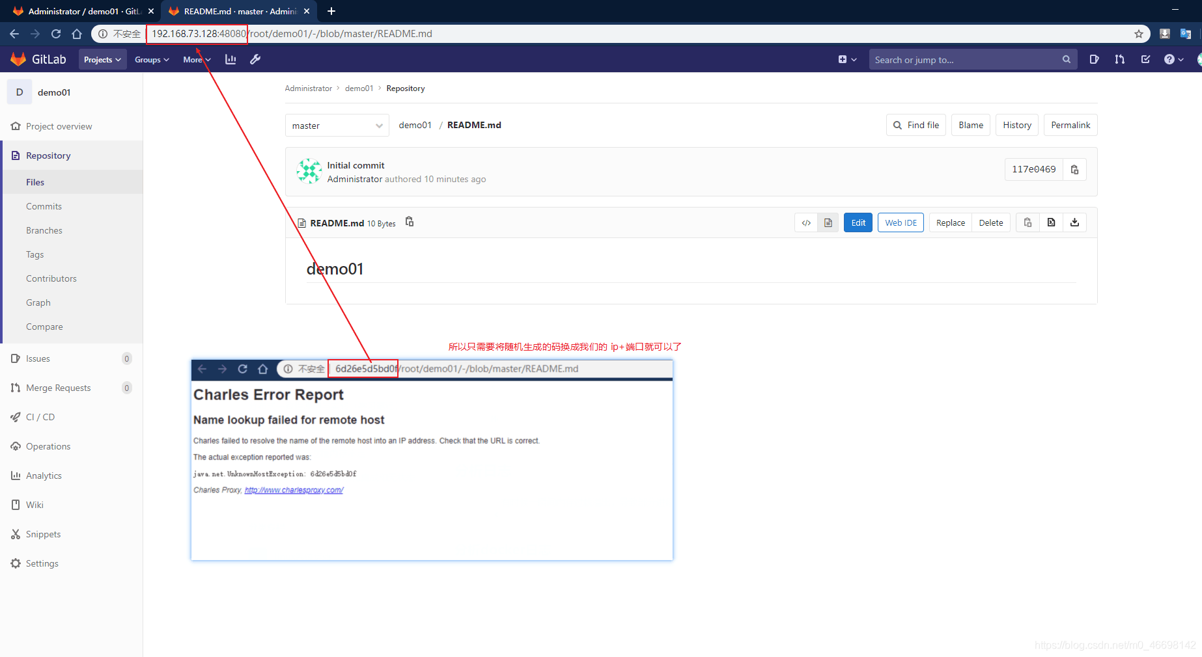Copy file contents icon

pos(1027,222)
